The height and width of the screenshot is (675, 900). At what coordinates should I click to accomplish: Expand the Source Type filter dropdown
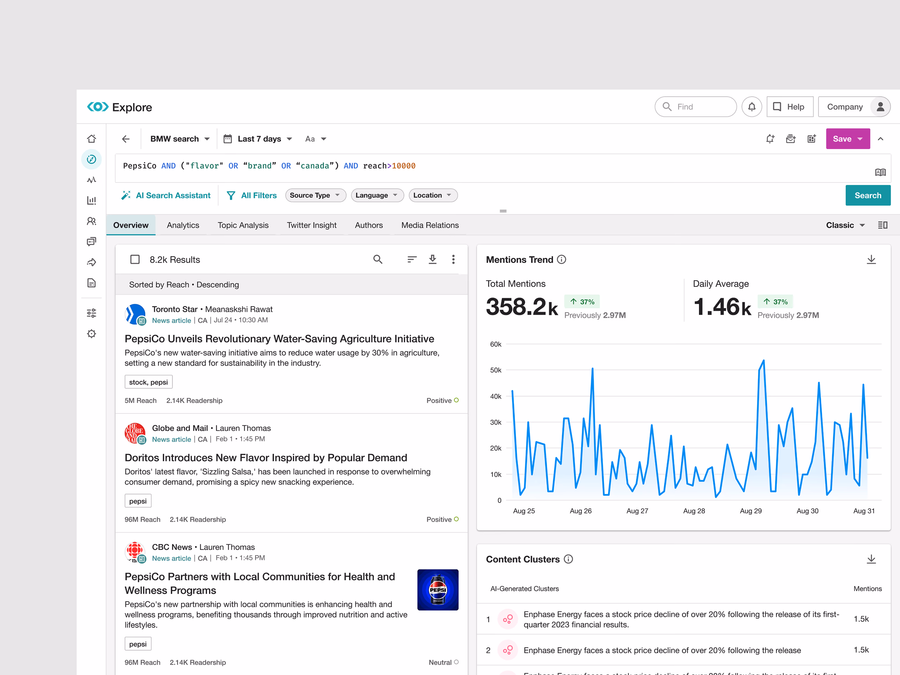[x=315, y=195]
